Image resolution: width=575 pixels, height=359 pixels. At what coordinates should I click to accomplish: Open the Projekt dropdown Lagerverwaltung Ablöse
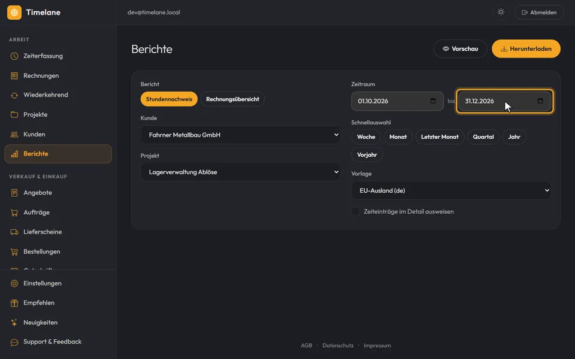[240, 172]
